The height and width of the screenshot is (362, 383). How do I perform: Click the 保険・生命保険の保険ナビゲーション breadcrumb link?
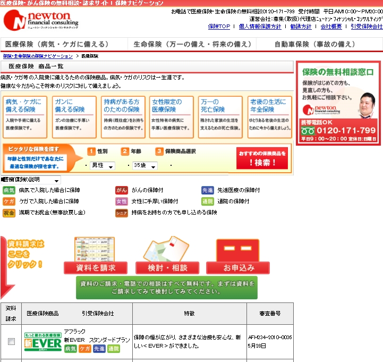[38, 56]
